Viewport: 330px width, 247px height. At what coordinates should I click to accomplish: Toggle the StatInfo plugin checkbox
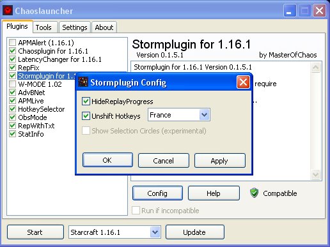click(12, 134)
